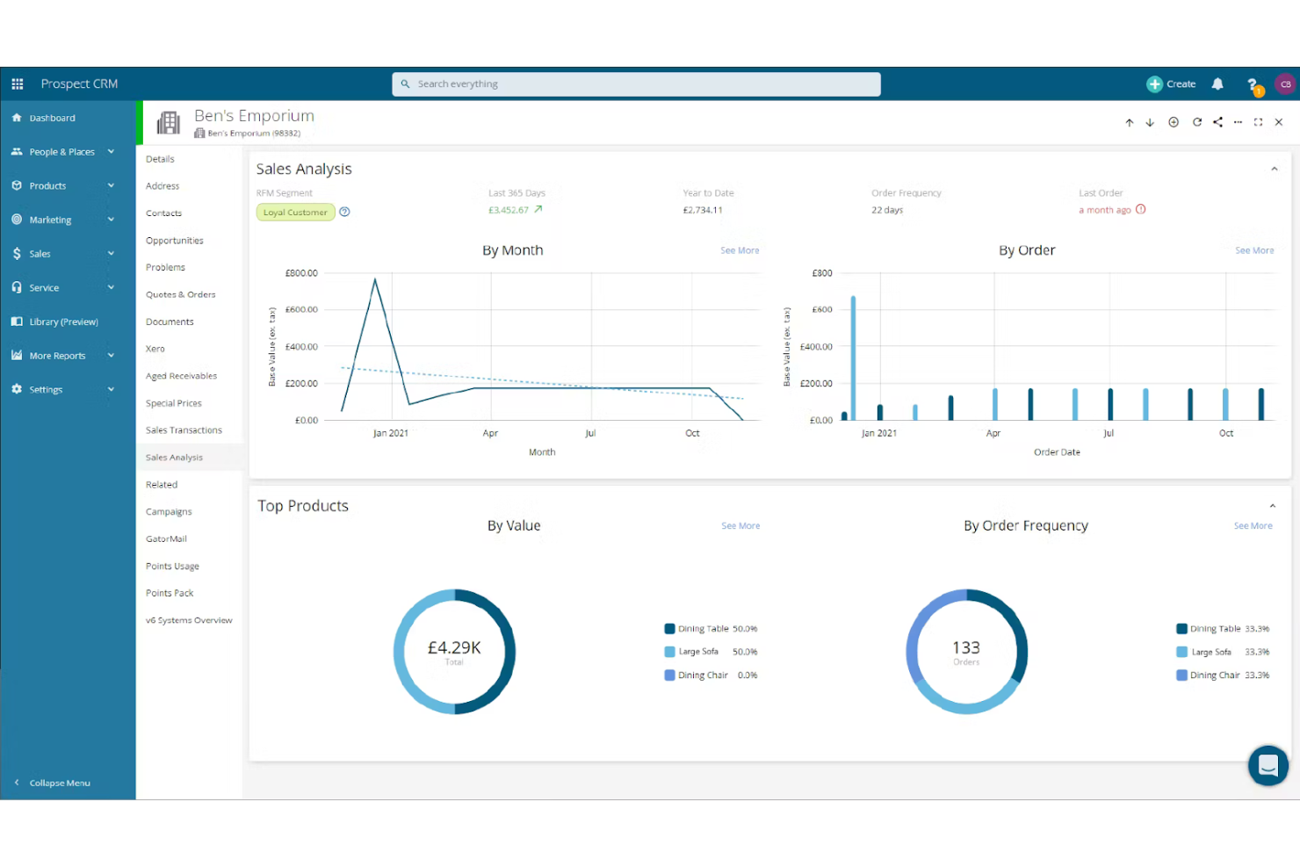This screenshot has width=1300, height=867.
Task: Open the Quotes & Orders section
Action: pyautogui.click(x=180, y=295)
